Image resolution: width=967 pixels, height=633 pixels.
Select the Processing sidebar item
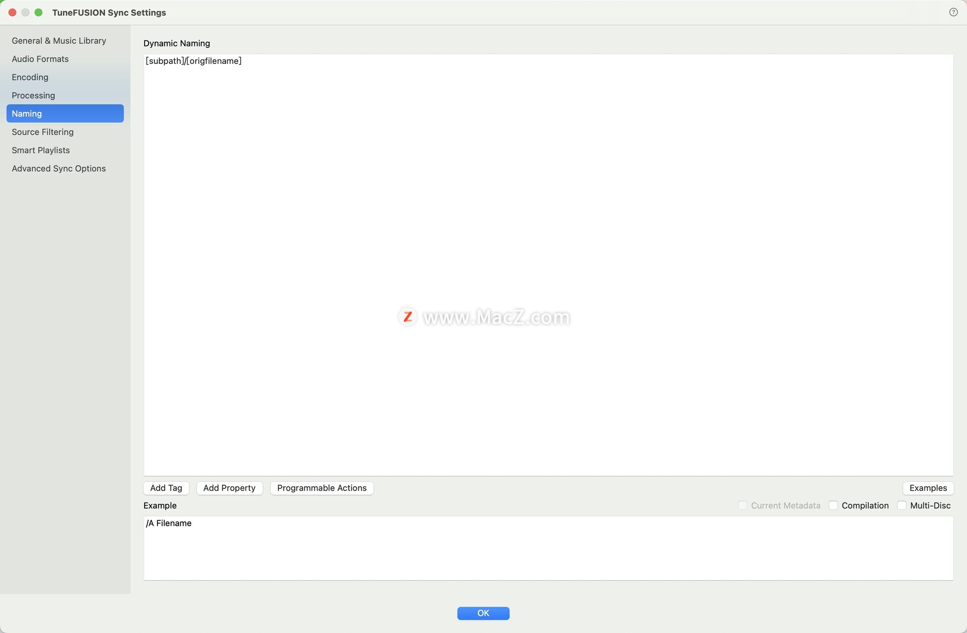(x=65, y=95)
